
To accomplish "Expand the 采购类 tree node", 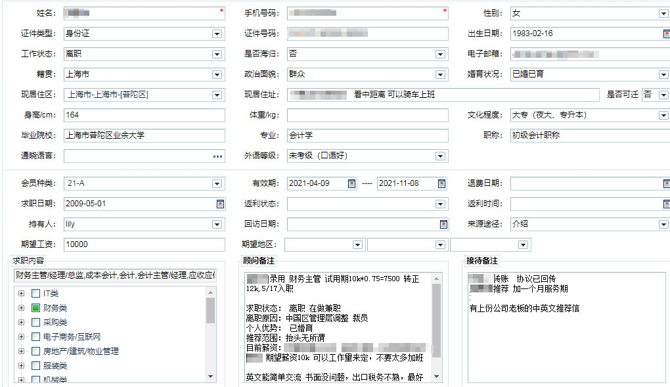I will click(x=22, y=323).
